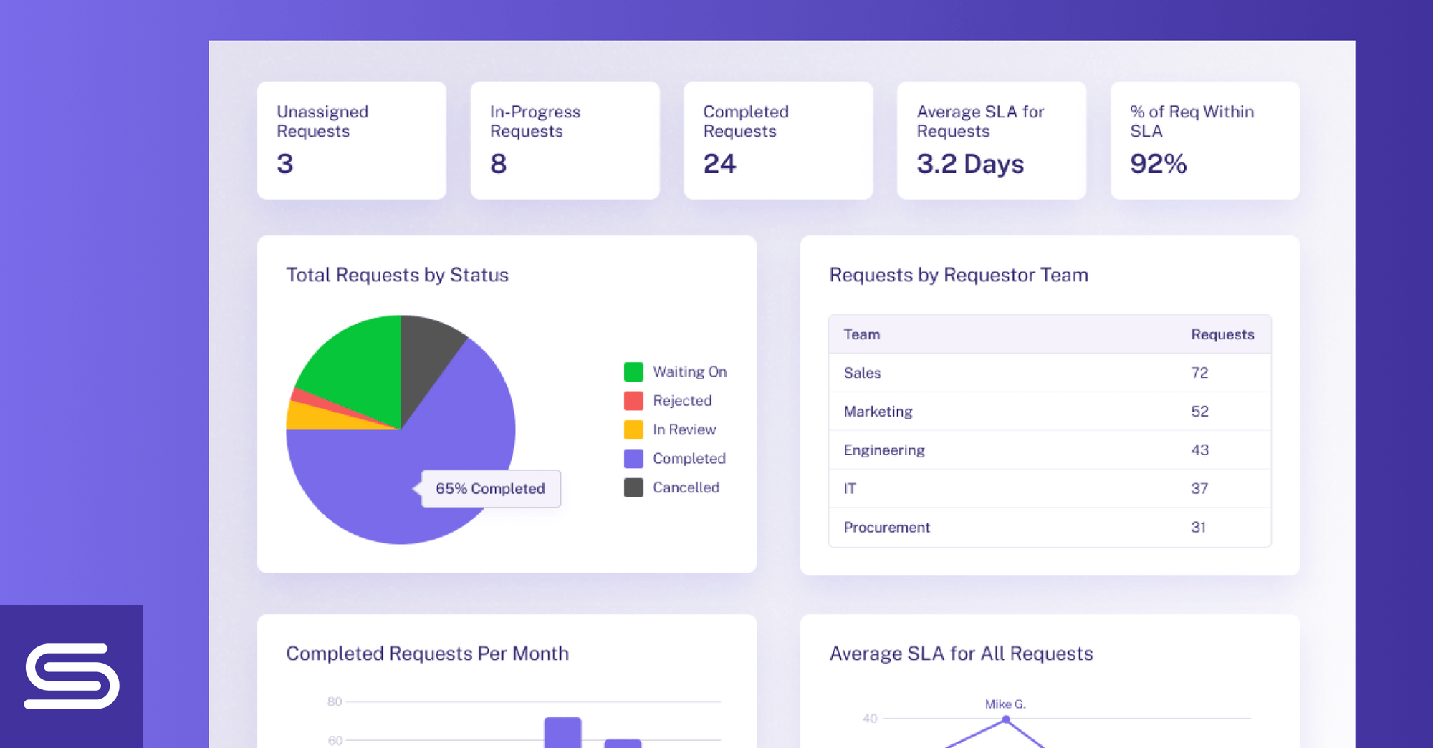1433x748 pixels.
Task: Select the gray Cancelled legend swatch
Action: coord(633,487)
